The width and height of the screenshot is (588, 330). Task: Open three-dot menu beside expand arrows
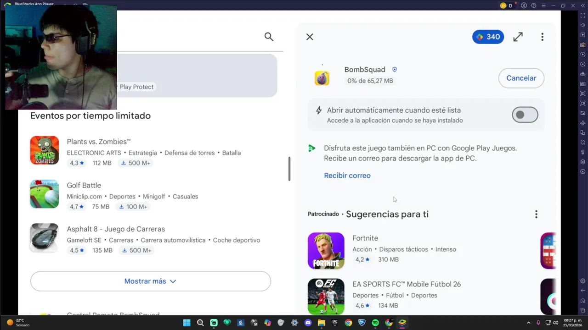click(542, 37)
